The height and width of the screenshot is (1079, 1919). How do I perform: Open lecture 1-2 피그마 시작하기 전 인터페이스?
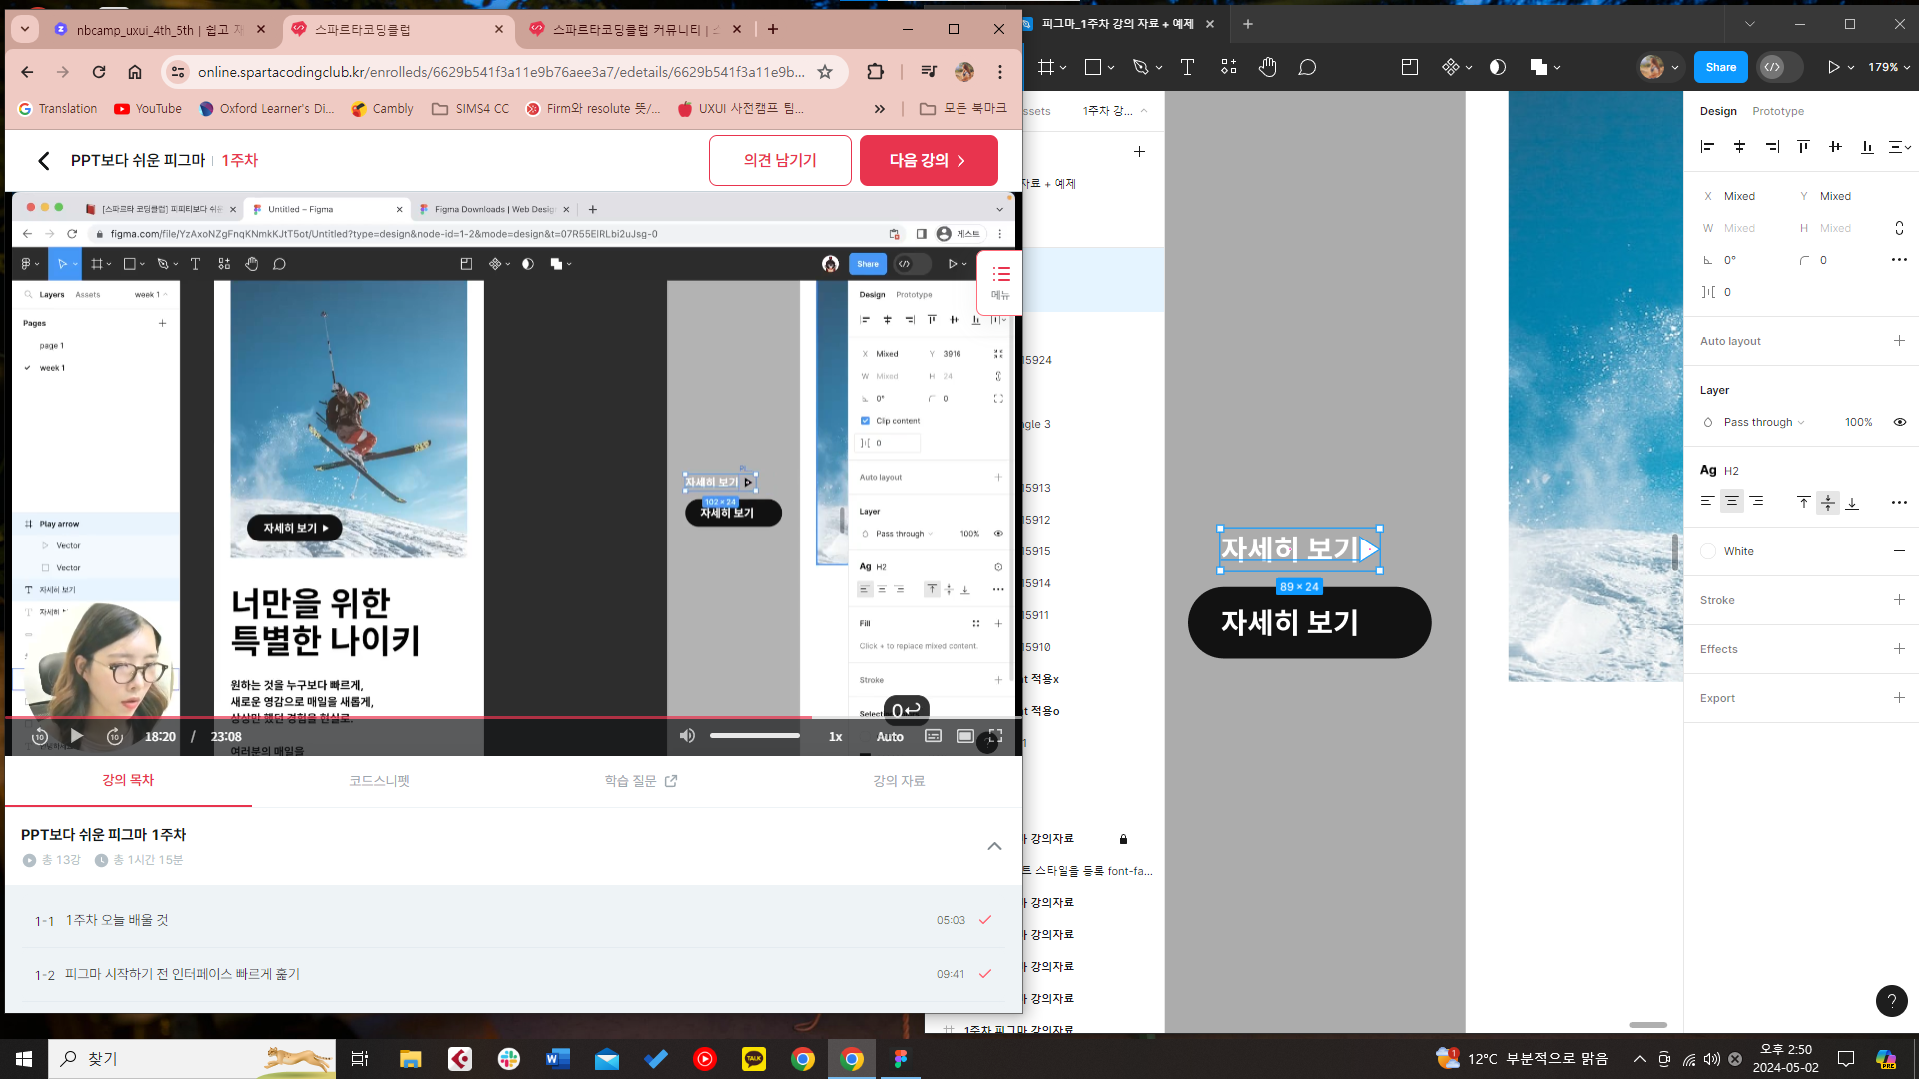coord(515,974)
